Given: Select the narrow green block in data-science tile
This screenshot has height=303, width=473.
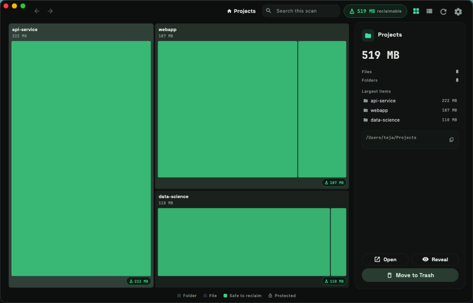Looking at the screenshot, I should (339, 242).
